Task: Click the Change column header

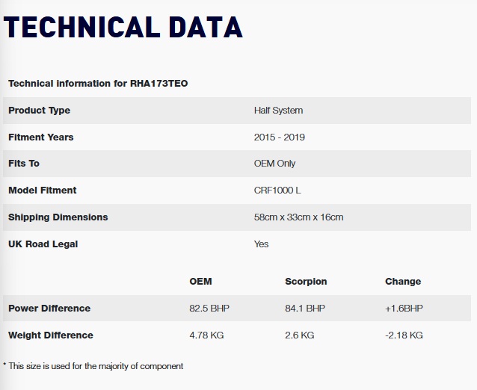Action: coord(403,282)
